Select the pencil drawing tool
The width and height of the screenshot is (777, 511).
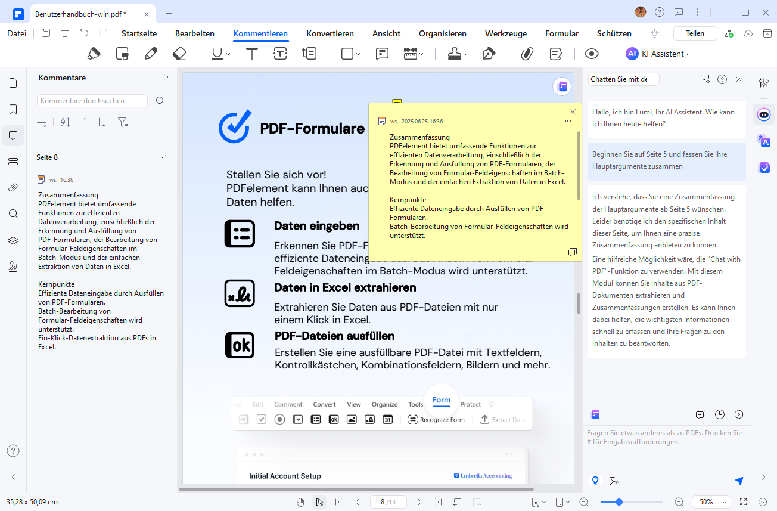click(151, 54)
